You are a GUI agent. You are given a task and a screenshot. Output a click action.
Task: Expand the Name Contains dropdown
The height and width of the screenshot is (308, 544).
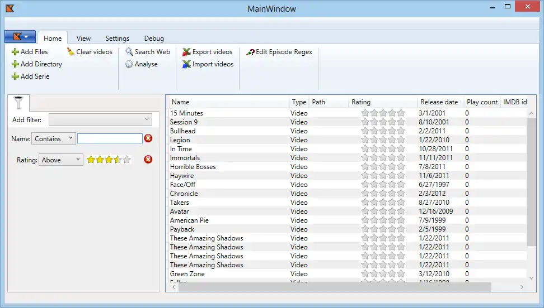coord(54,138)
